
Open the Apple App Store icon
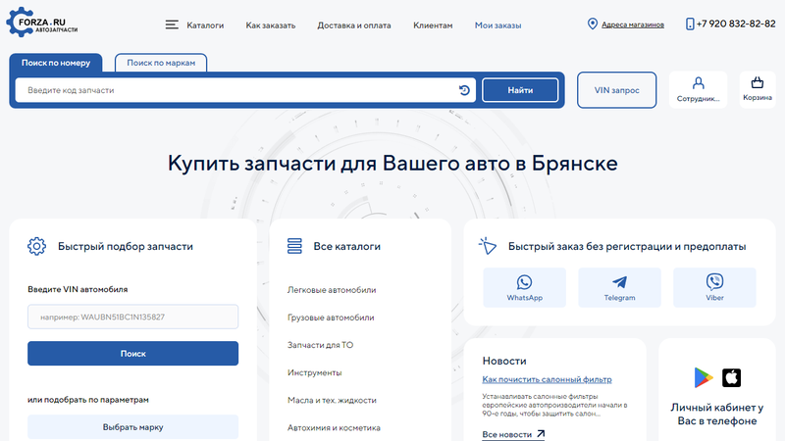(x=731, y=378)
